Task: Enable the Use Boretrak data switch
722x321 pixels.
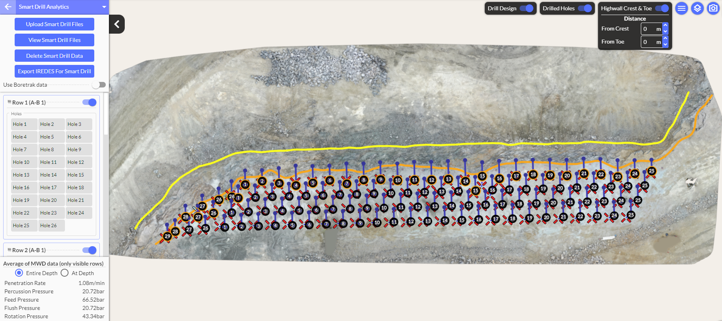Action: [99, 85]
